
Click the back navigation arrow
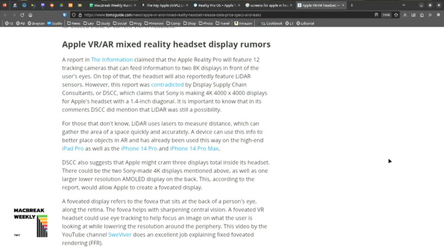(x=5, y=15)
